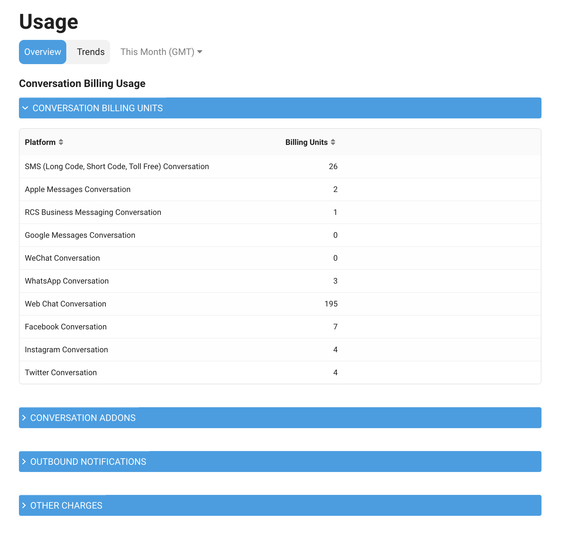The width and height of the screenshot is (565, 541).
Task: Select the Facebook Conversation row
Action: pyautogui.click(x=280, y=327)
